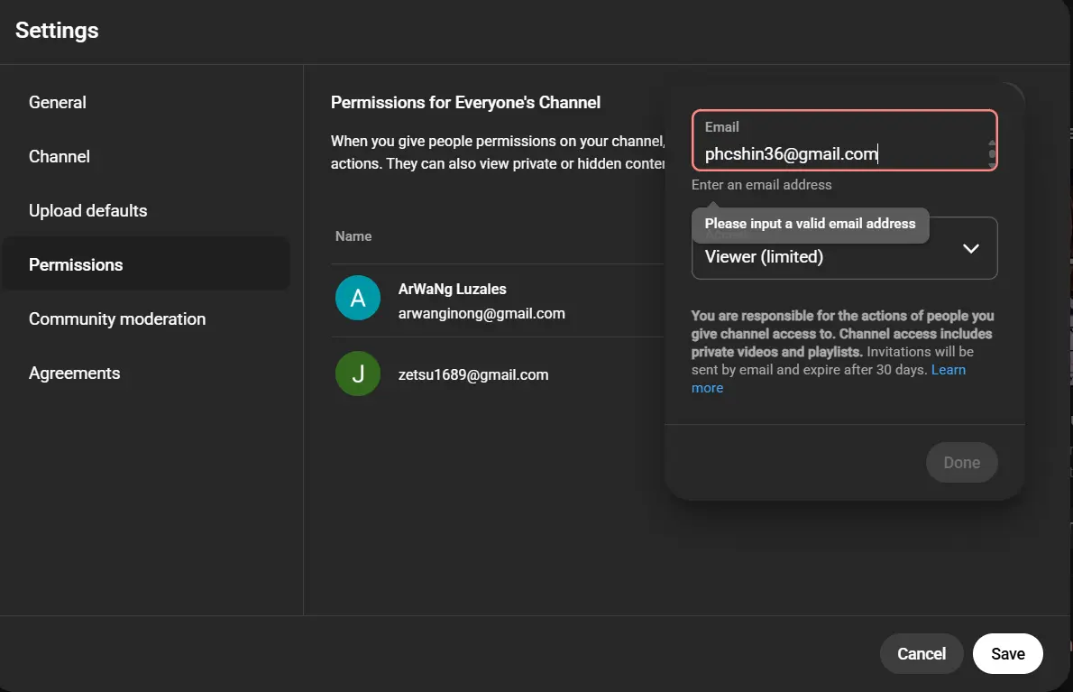This screenshot has height=692, width=1073.
Task: Click the Email field scroll-up arrow
Action: pos(992,143)
